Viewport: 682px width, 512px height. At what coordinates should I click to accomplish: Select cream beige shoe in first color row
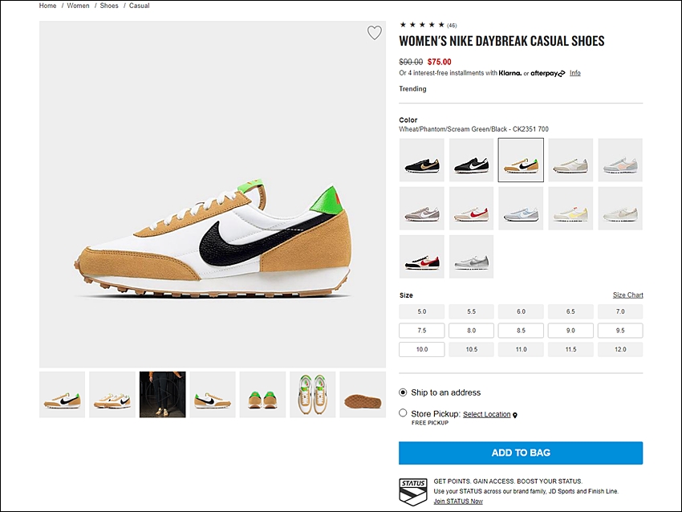570,160
